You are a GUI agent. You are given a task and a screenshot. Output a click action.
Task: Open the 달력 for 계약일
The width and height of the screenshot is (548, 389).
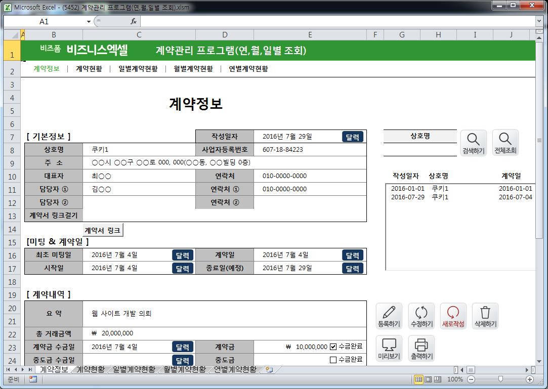tap(352, 255)
